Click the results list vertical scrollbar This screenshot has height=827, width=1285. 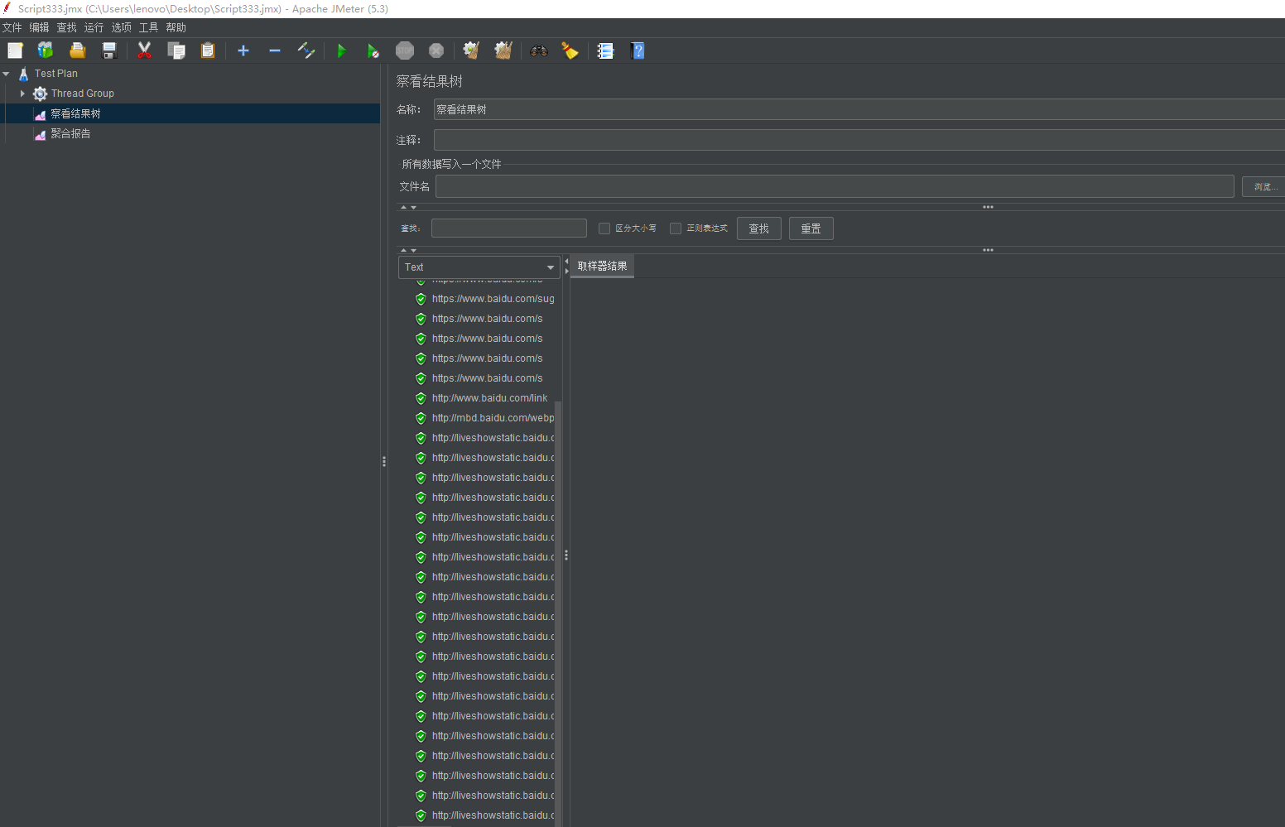point(558,613)
